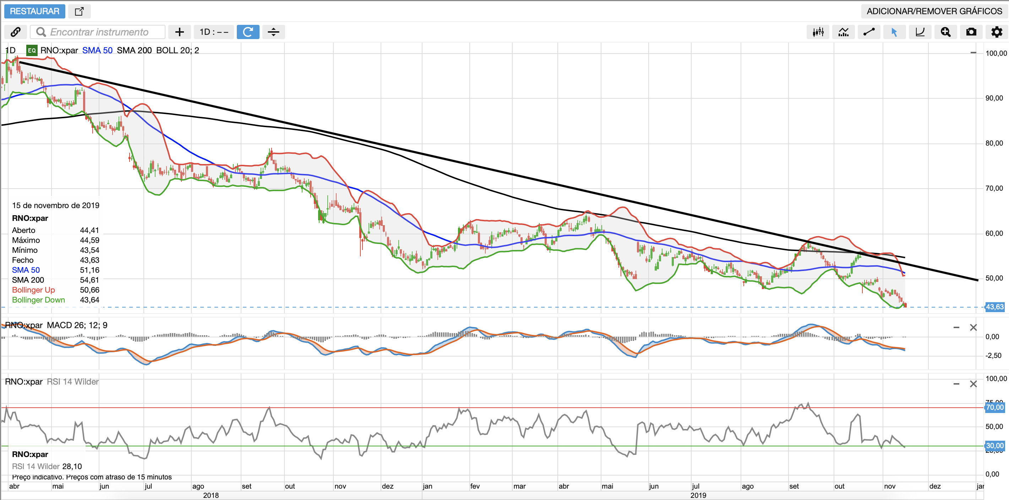Viewport: 1009px width, 500px height.
Task: Open the 1D period dropdown
Action: click(x=214, y=32)
